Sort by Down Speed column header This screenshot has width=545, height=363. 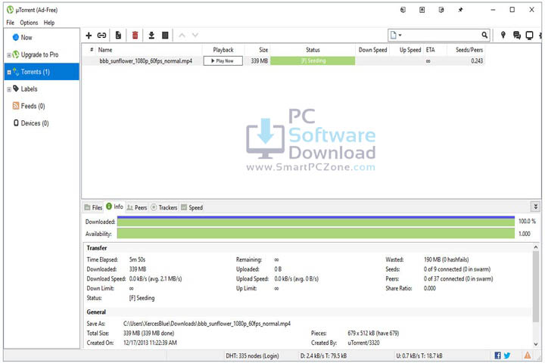(x=372, y=50)
